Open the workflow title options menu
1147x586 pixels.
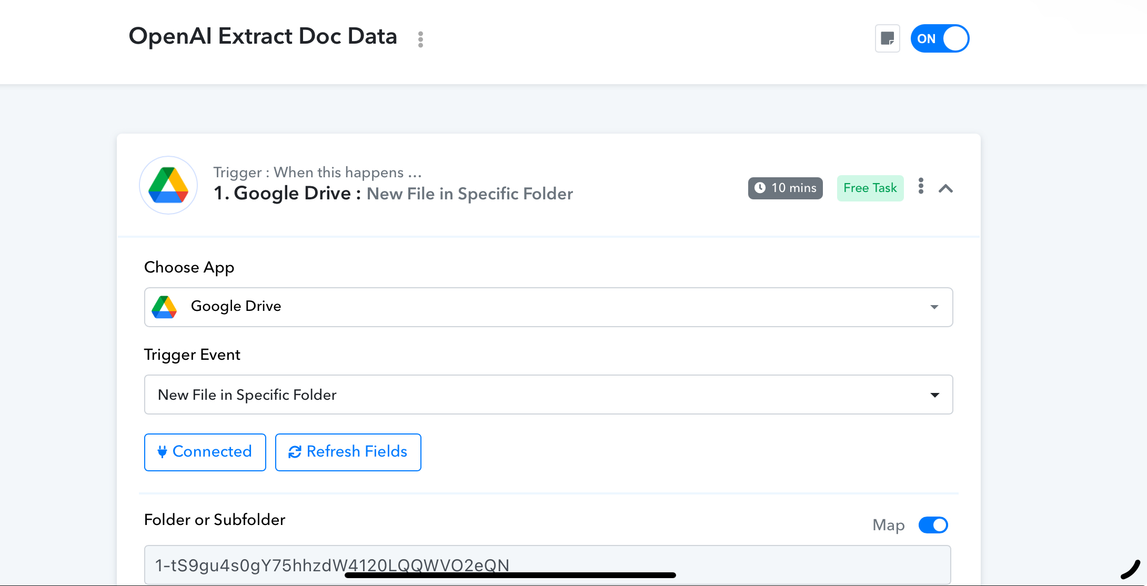pyautogui.click(x=420, y=39)
